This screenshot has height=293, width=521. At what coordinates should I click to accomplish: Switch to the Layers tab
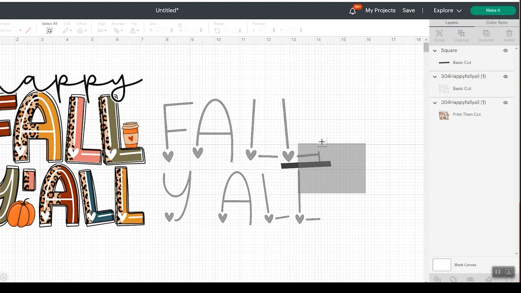(x=451, y=23)
